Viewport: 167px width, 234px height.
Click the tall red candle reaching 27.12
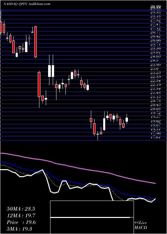[35, 42]
